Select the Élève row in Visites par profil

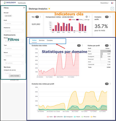click(x=99, y=51)
